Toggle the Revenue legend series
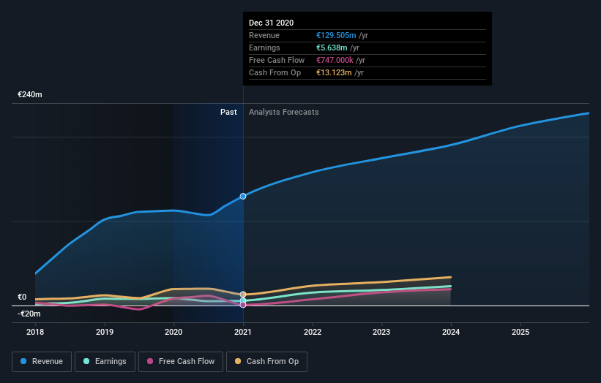The image size is (601, 383). (42, 362)
